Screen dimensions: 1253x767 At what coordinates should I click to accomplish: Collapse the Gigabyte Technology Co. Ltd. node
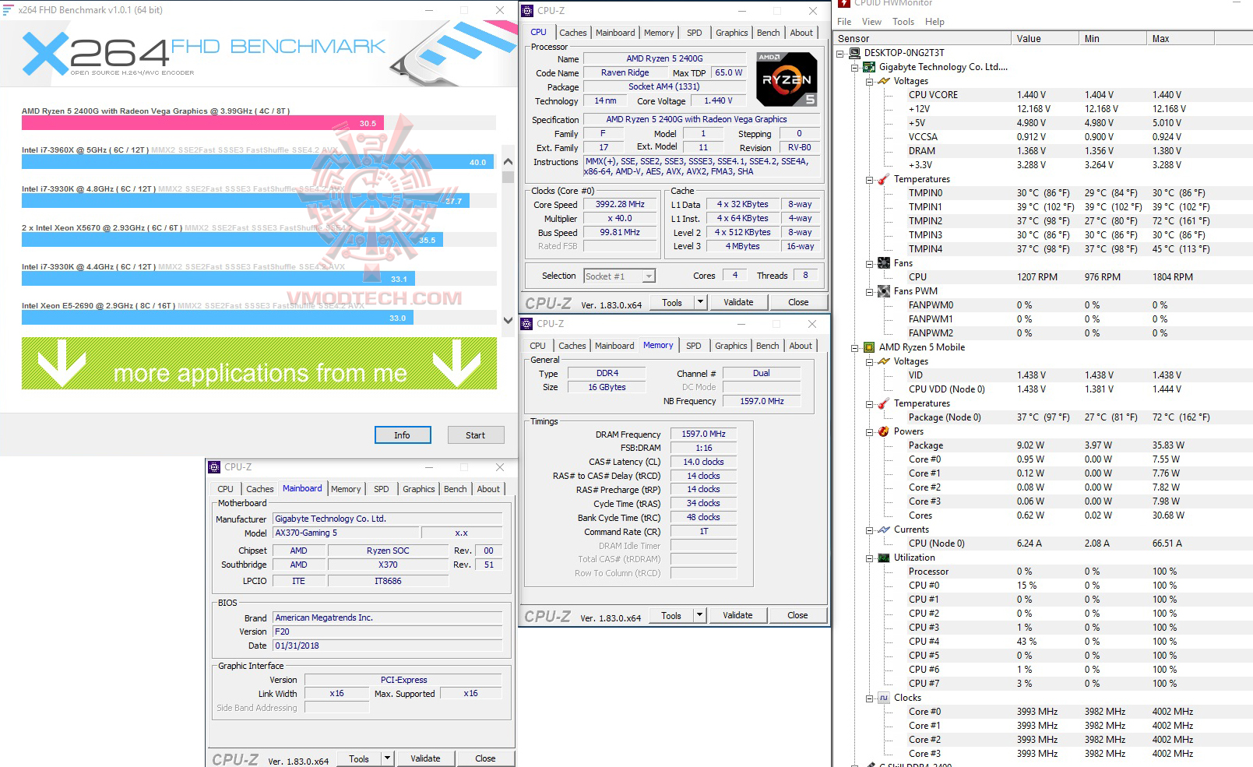854,67
